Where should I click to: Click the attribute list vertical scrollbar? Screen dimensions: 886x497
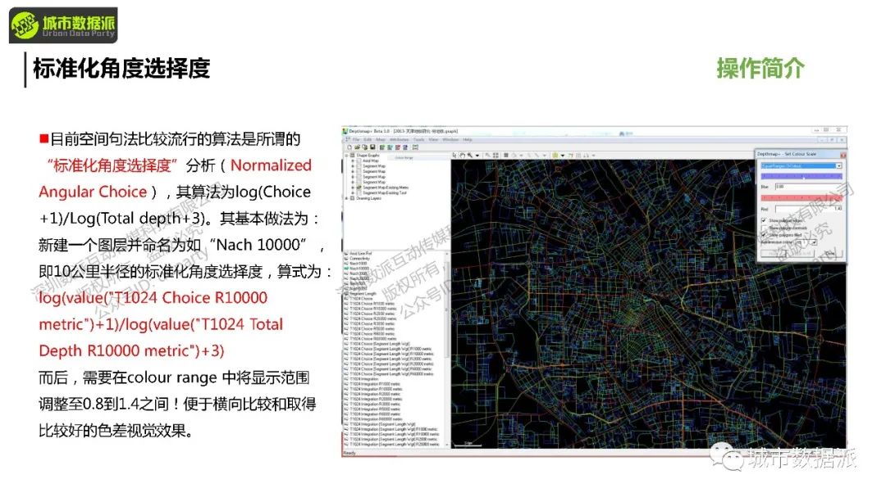447,349
